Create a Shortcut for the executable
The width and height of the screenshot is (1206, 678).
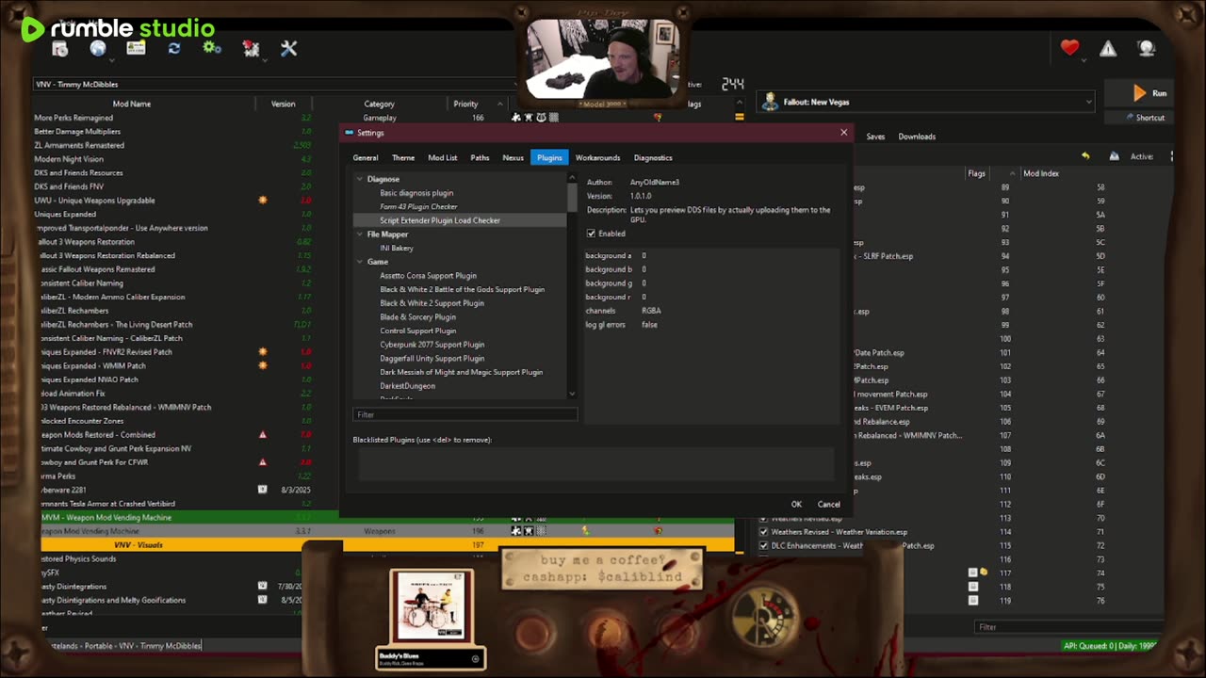pos(1146,118)
